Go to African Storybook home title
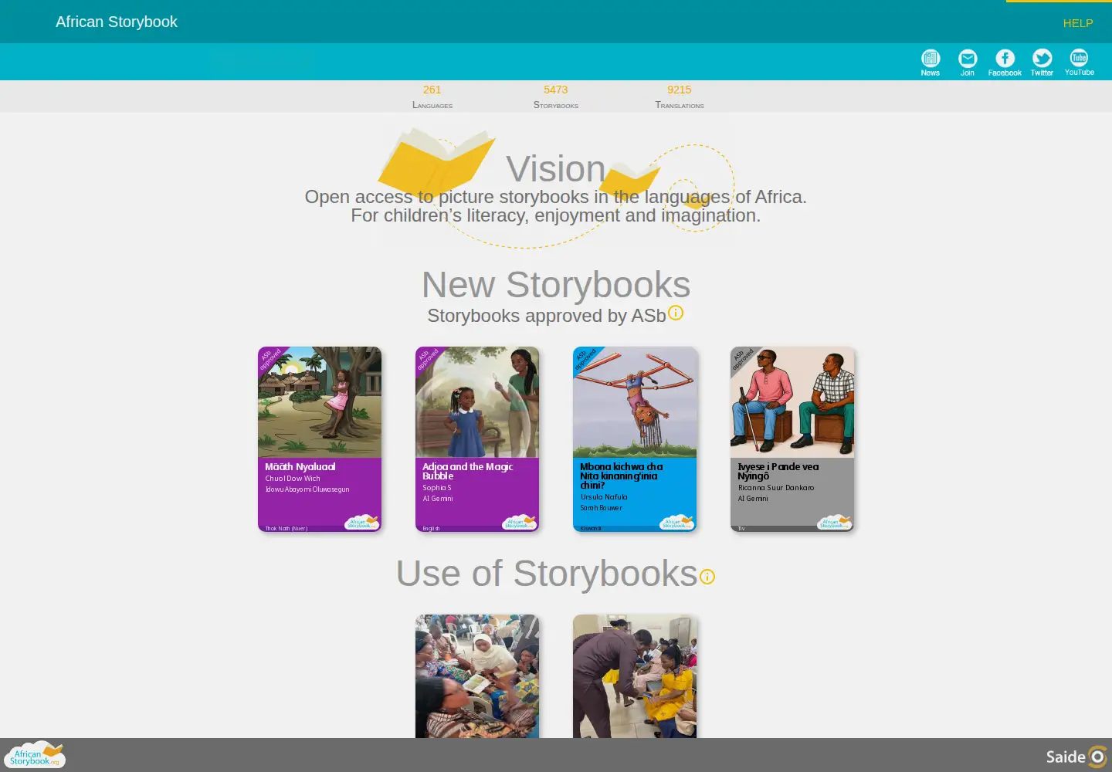This screenshot has width=1112, height=772. pos(117,22)
